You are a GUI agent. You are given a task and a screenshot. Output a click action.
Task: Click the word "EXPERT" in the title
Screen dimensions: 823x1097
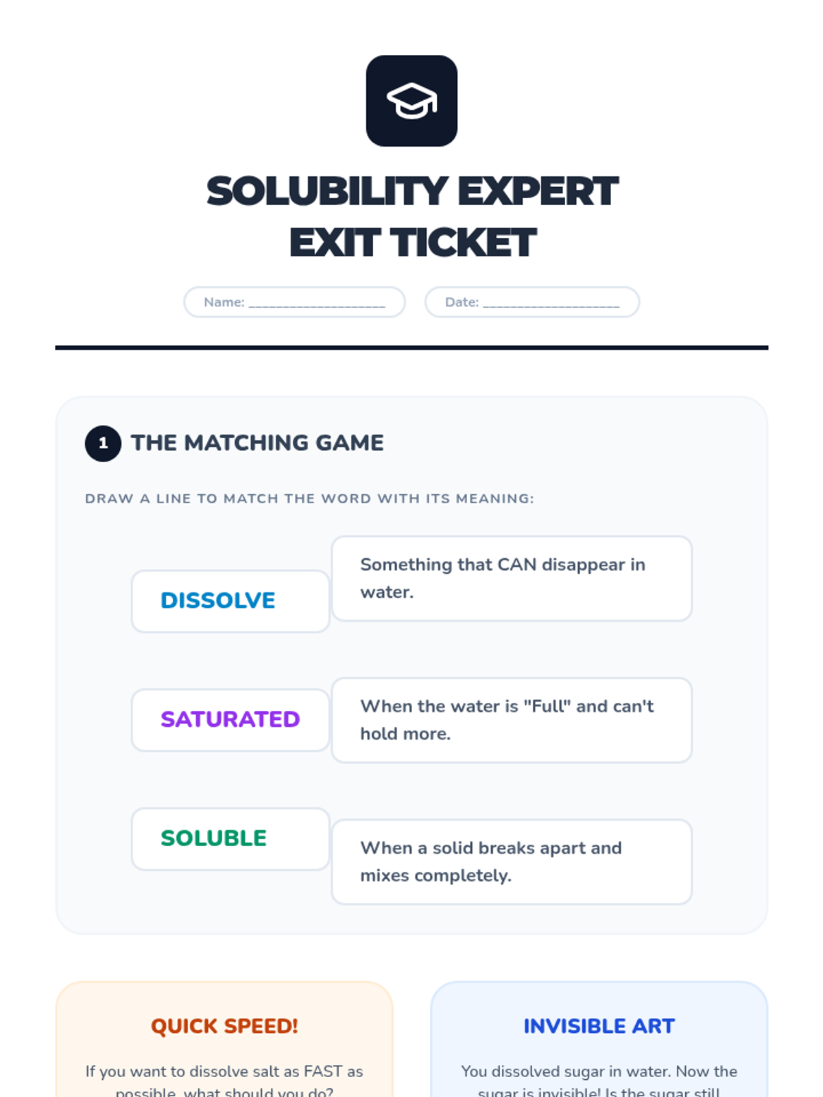[538, 191]
